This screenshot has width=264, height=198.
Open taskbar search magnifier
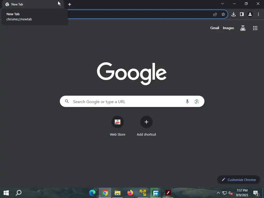click(x=19, y=193)
